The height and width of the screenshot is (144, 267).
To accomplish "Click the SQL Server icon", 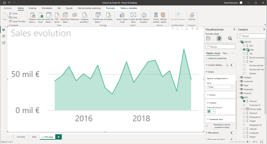I will (x=57, y=15).
